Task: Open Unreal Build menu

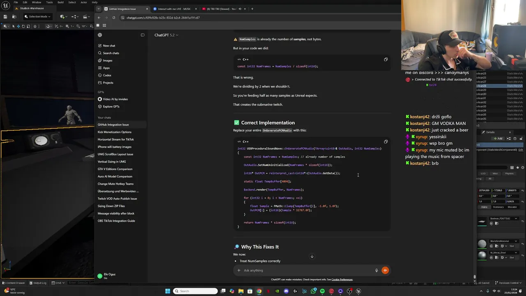Action: (x=60, y=2)
